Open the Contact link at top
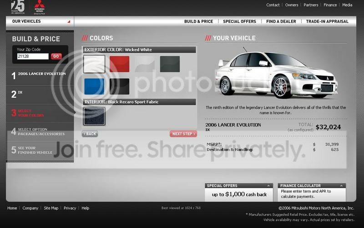 coord(273,5)
